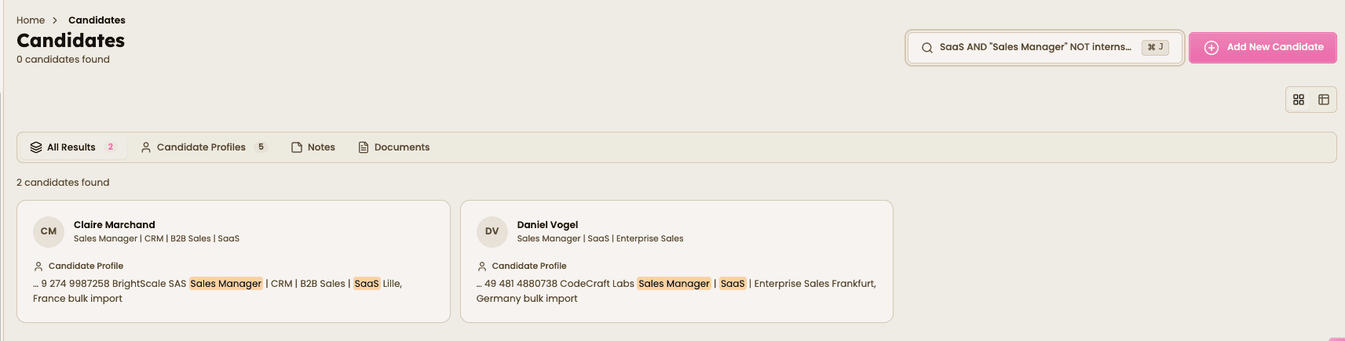Screen dimensions: 1345x341
Task: Click the ⌘J shortcut badge in search
Action: [x=1155, y=47]
